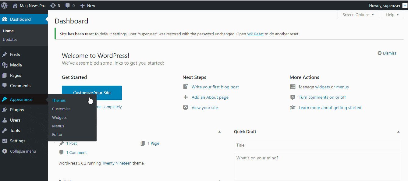This screenshot has height=181, width=408.
Task: Open Updates under Dashboard menu
Action: point(10,39)
